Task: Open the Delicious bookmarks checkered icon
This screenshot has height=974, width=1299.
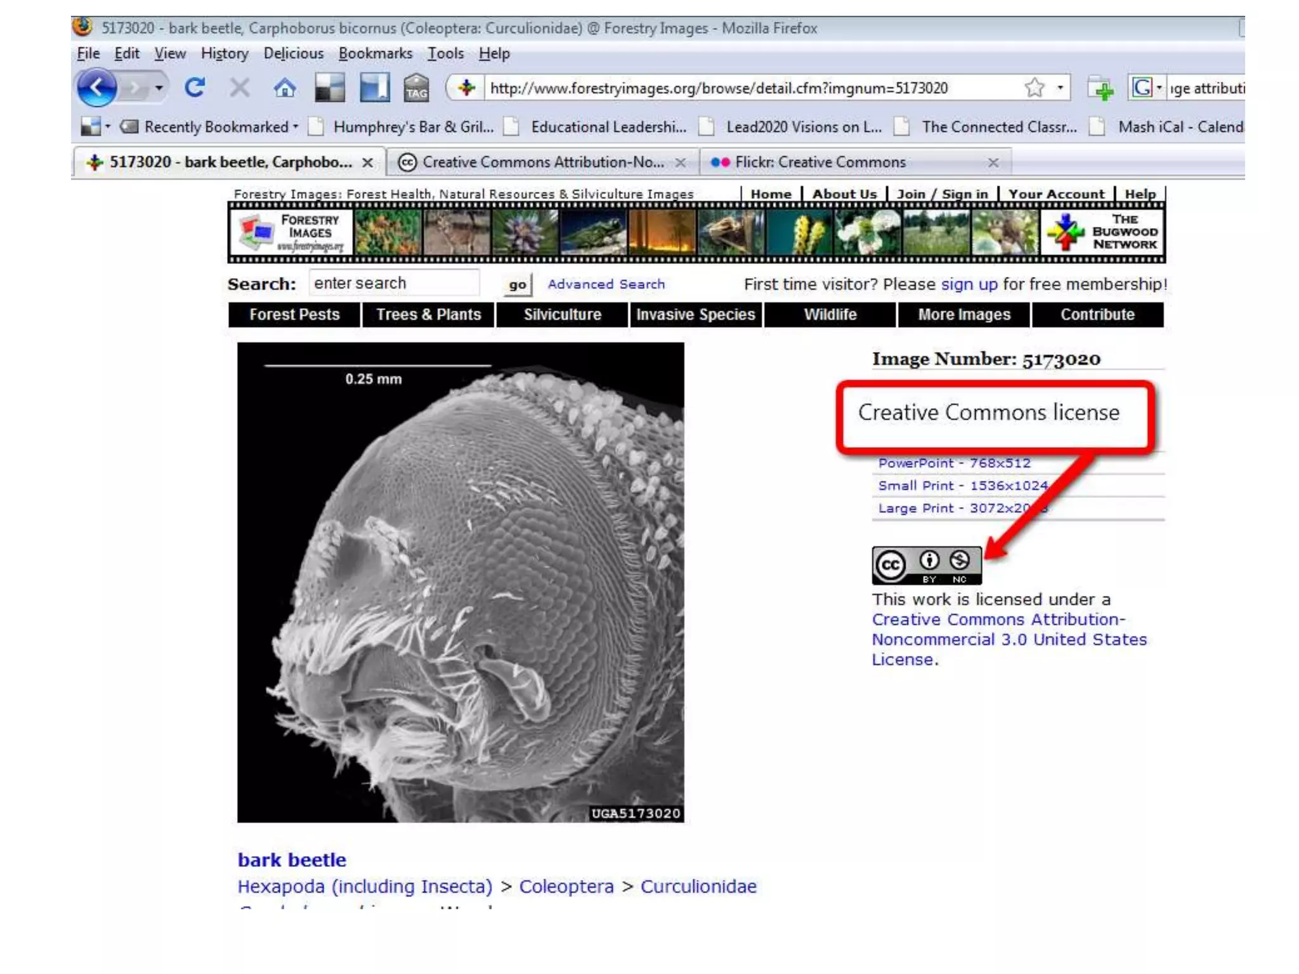Action: point(330,88)
